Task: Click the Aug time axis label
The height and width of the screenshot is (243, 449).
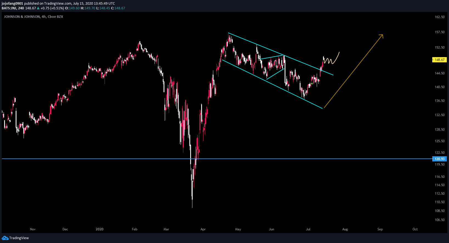Action: (x=345, y=229)
